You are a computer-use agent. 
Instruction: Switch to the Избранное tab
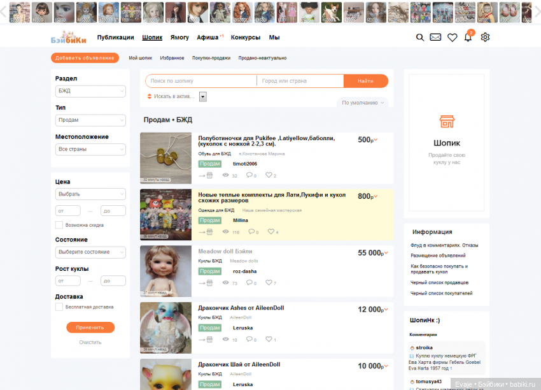tap(172, 58)
